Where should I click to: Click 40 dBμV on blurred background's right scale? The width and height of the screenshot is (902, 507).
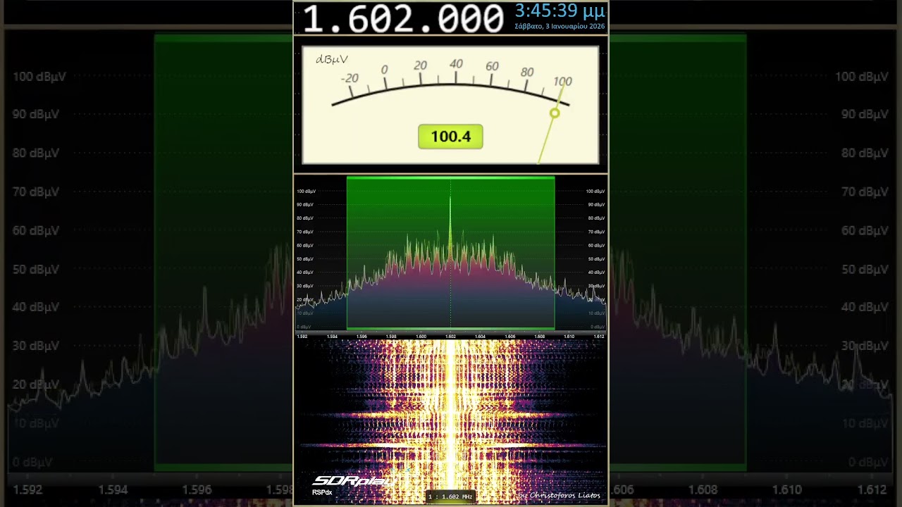(x=866, y=307)
